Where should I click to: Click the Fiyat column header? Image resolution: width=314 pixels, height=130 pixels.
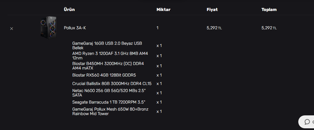coord(212,10)
